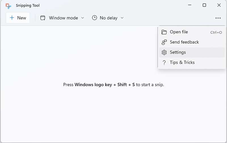Click the Send feedback person icon

pos(164,42)
